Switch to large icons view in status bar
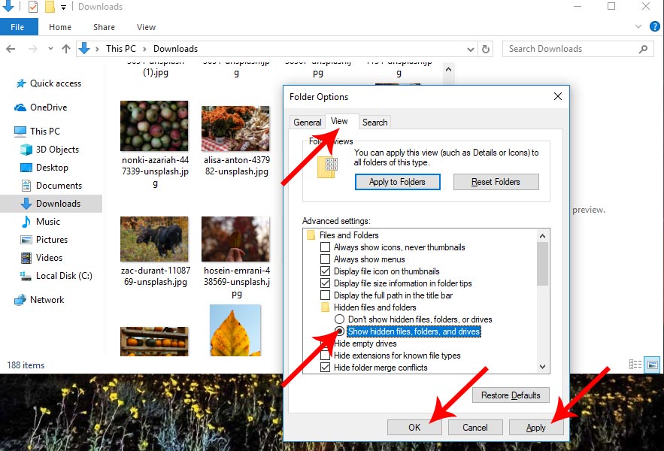 coord(652,365)
